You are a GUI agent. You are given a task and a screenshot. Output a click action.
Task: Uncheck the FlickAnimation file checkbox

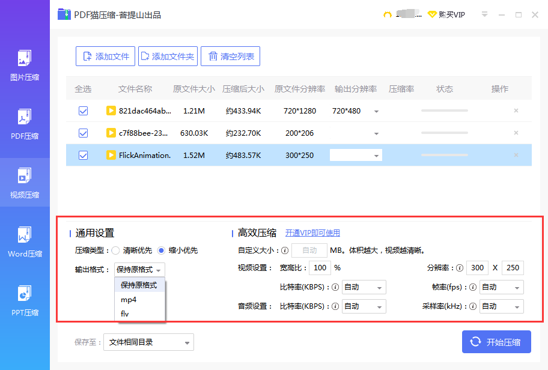[x=83, y=155]
